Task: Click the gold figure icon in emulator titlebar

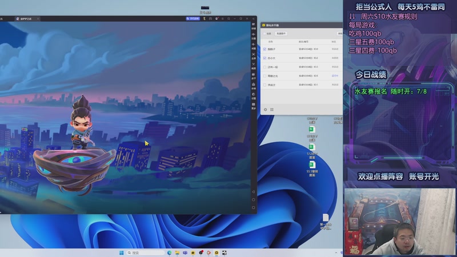Action: tap(205, 19)
